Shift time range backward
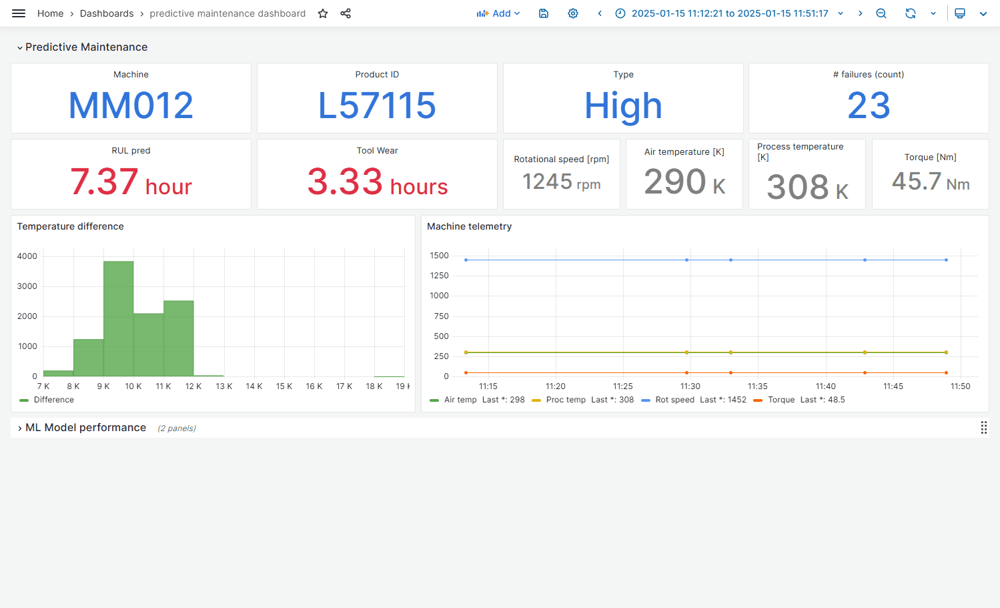Viewport: 1000px width, 608px height. (600, 13)
